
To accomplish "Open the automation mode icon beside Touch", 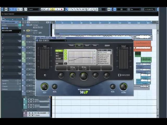I will (25, 9).
